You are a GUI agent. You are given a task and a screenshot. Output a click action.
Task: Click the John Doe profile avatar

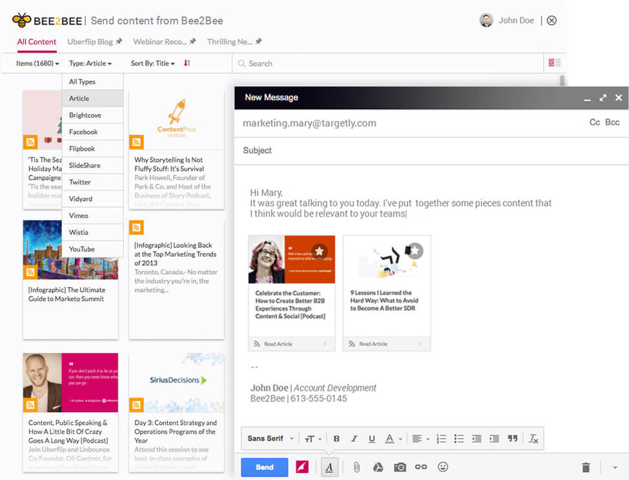[x=486, y=20]
